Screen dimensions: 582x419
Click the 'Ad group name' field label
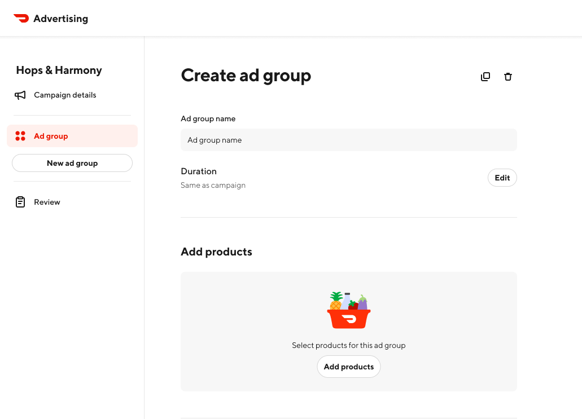coord(208,118)
